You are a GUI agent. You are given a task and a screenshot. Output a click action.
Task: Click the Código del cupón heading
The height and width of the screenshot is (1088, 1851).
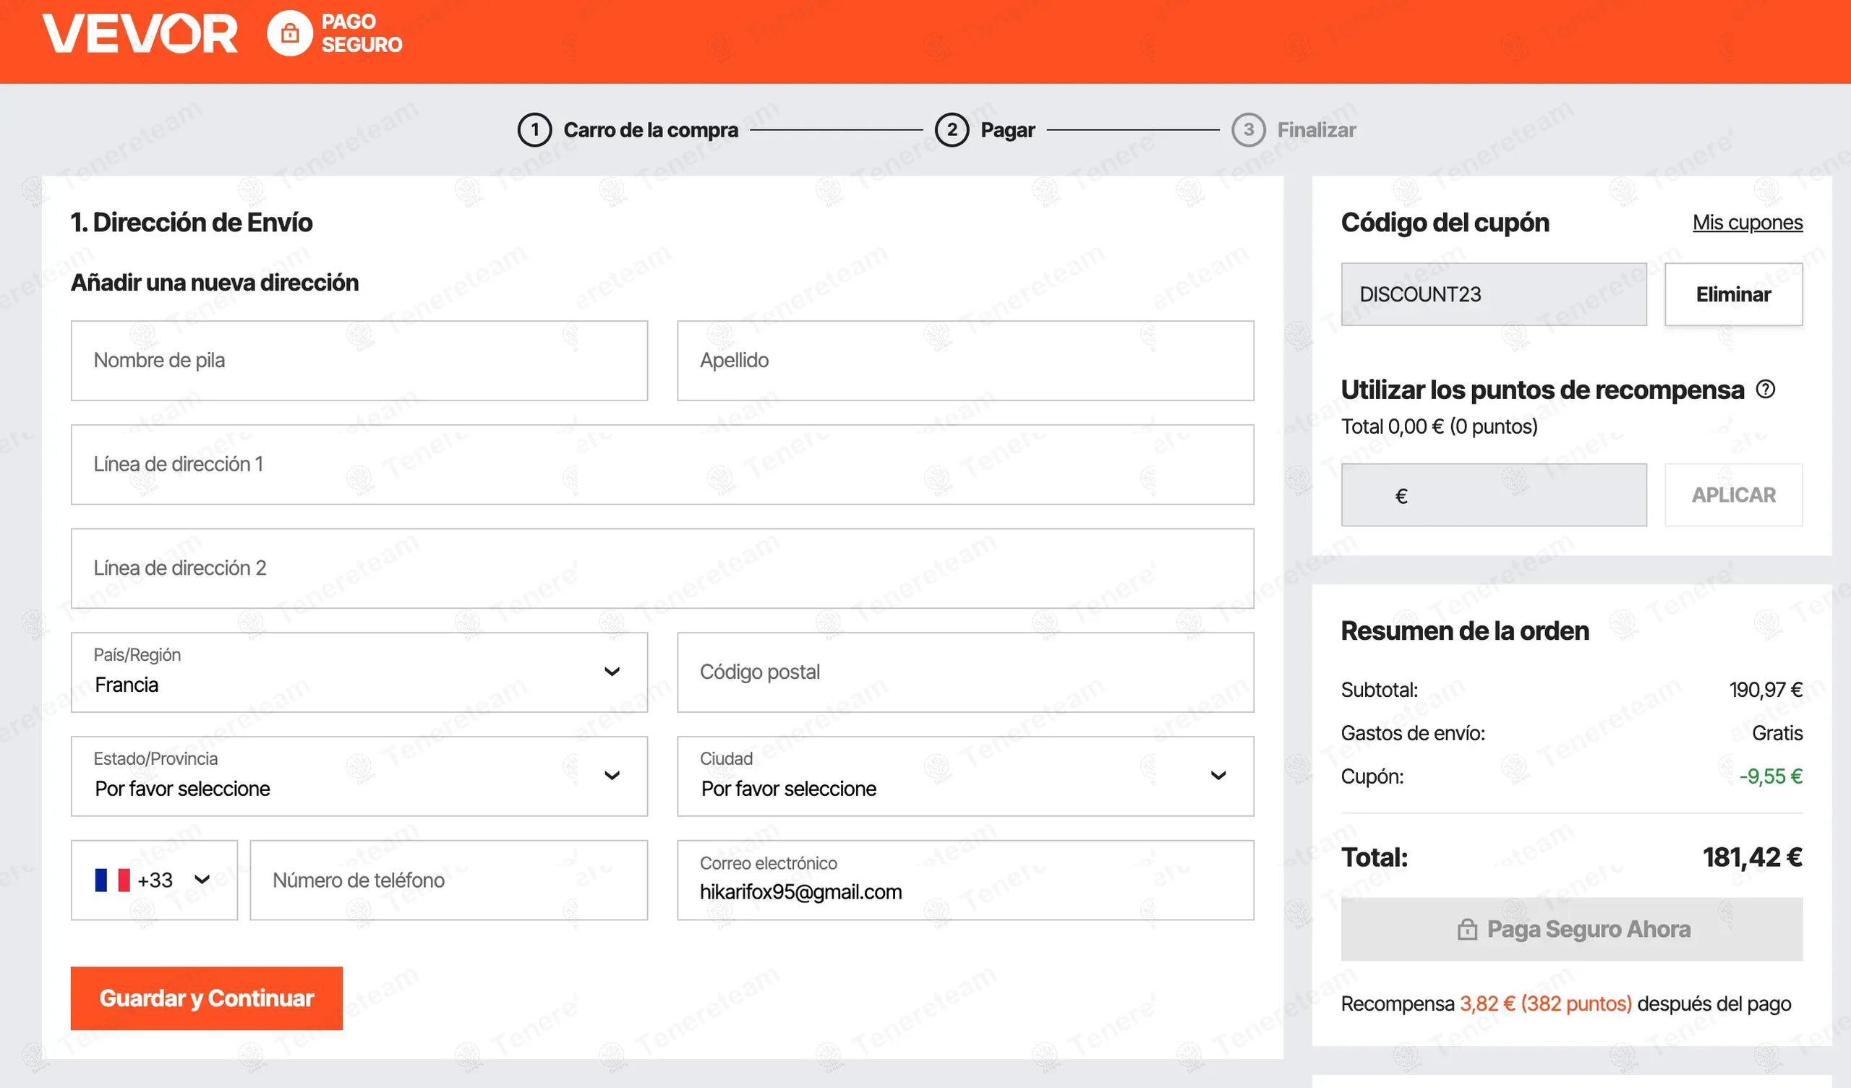coord(1445,223)
